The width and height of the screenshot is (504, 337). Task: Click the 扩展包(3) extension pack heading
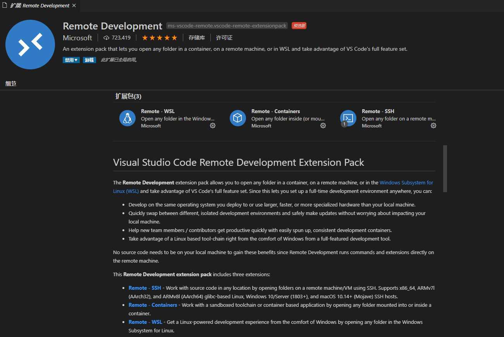click(128, 96)
